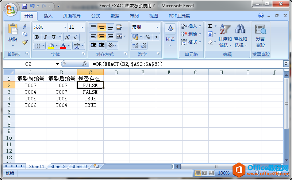
Task: Click the Paste clipboard icon
Action: tap(13, 29)
